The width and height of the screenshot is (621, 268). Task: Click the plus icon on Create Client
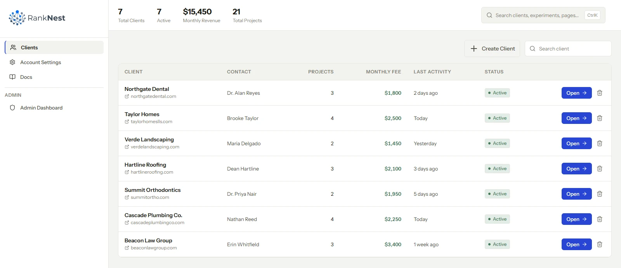[x=474, y=49]
